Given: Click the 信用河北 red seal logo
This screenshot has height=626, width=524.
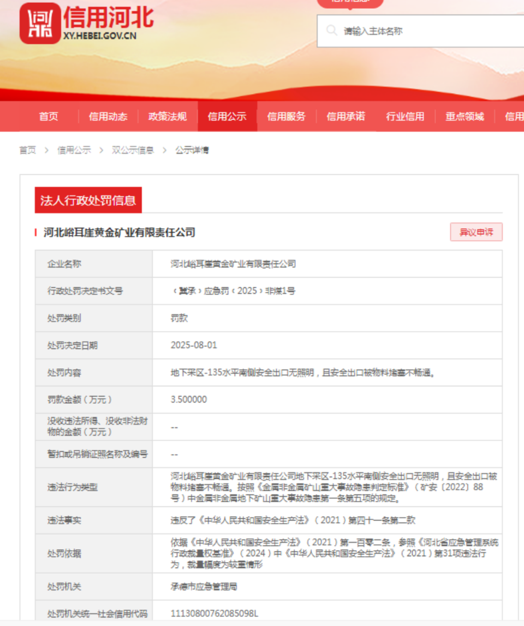Looking at the screenshot, I should (40, 23).
